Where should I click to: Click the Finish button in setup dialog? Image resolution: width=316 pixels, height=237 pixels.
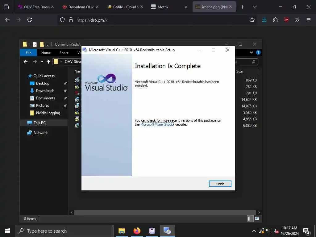(x=220, y=184)
